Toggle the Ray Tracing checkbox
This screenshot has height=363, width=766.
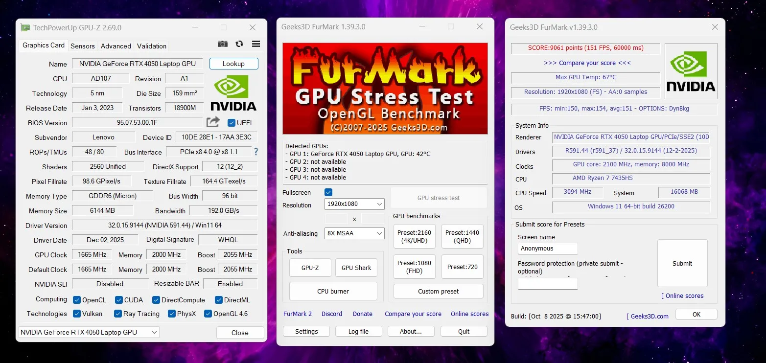(x=118, y=314)
